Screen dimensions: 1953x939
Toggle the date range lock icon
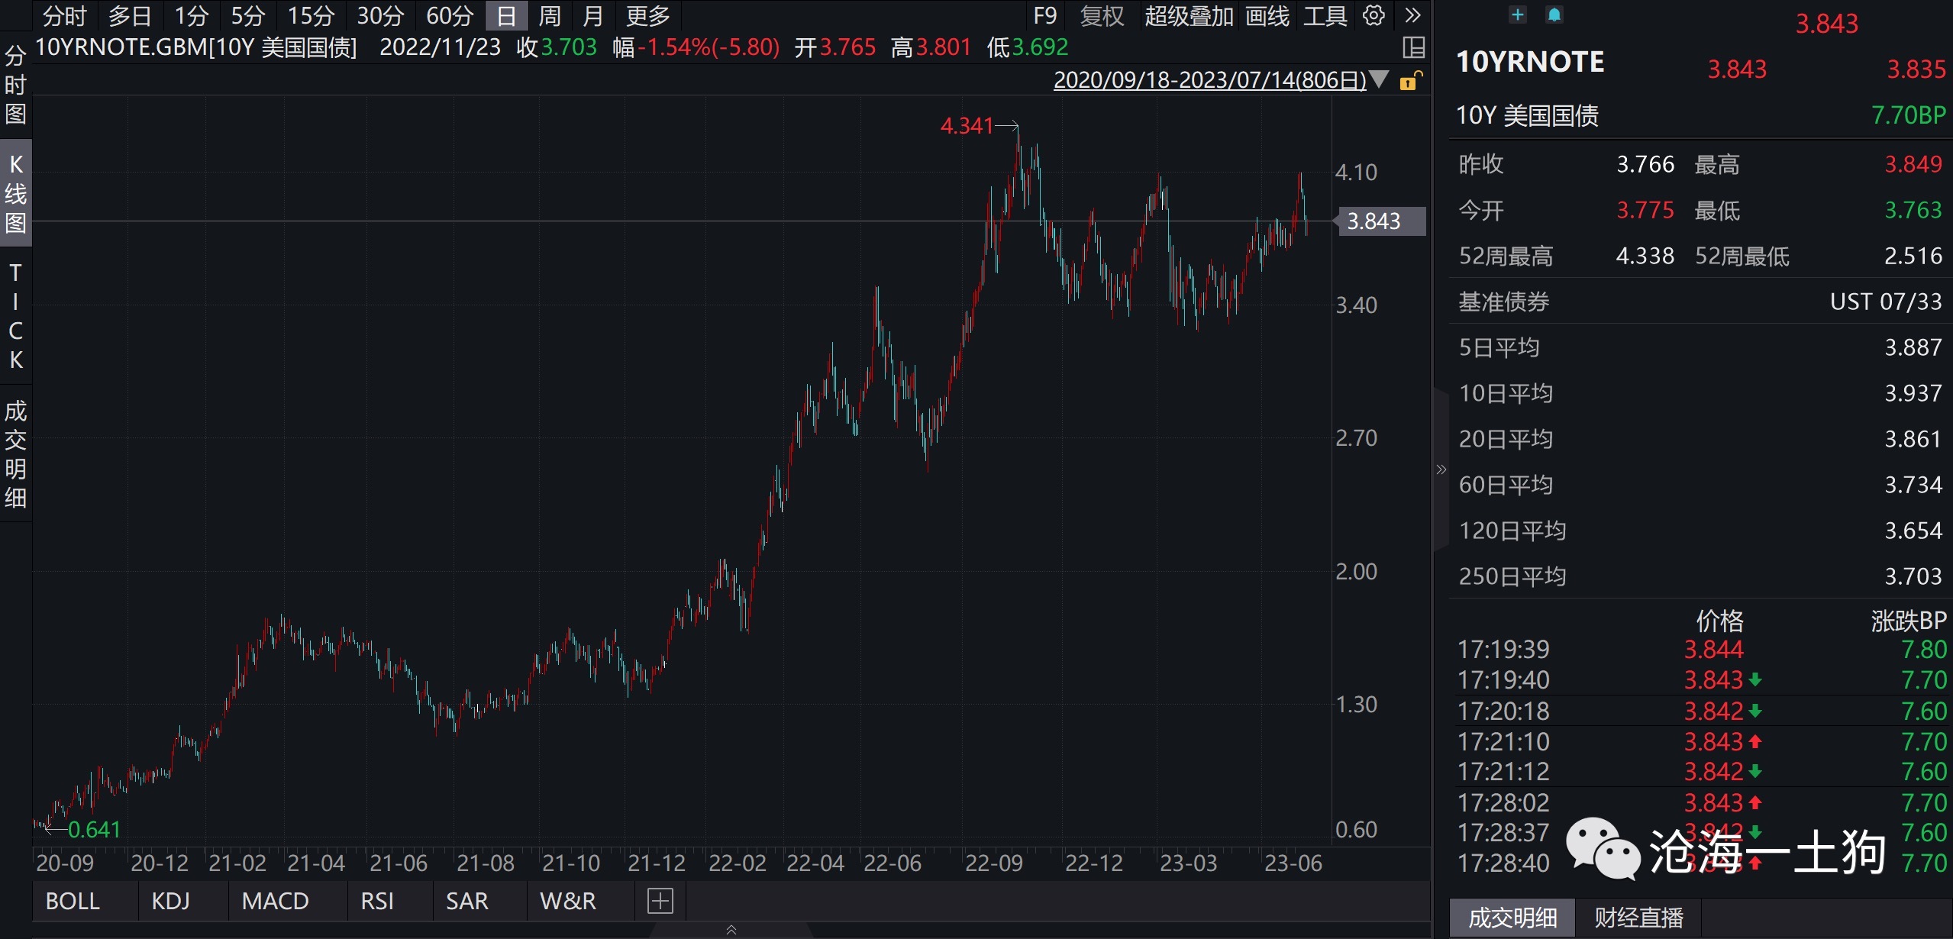[x=1411, y=80]
